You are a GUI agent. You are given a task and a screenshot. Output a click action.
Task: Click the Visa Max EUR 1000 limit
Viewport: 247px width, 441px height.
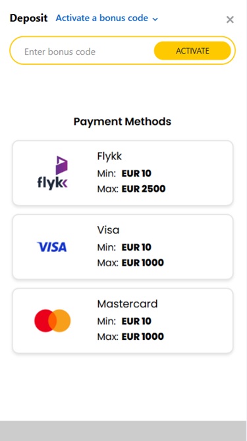pos(130,262)
